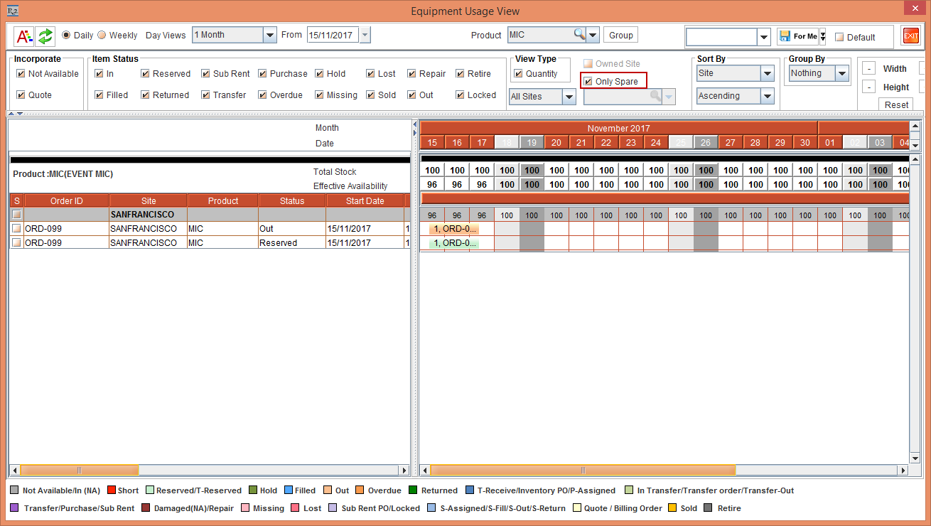Expand the All Sites dropdown
931x526 pixels.
pos(569,97)
